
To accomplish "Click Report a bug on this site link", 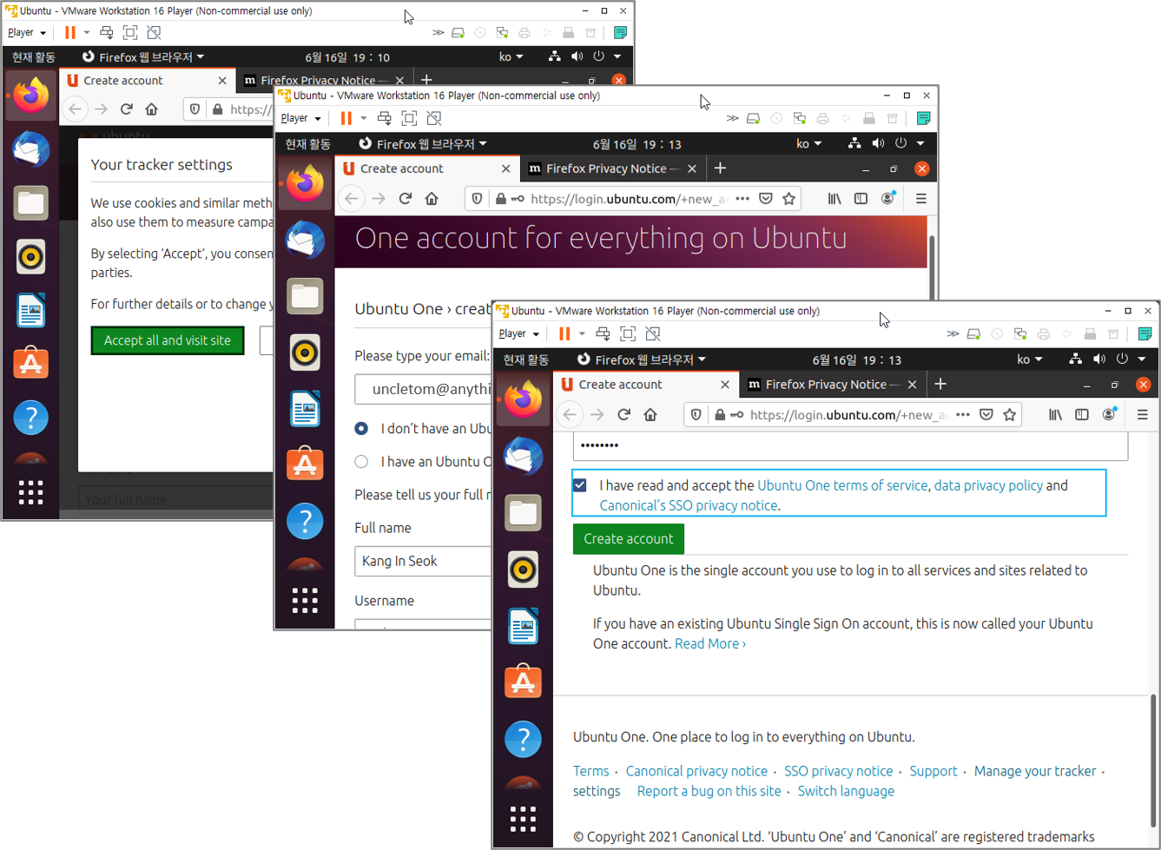I will click(709, 791).
